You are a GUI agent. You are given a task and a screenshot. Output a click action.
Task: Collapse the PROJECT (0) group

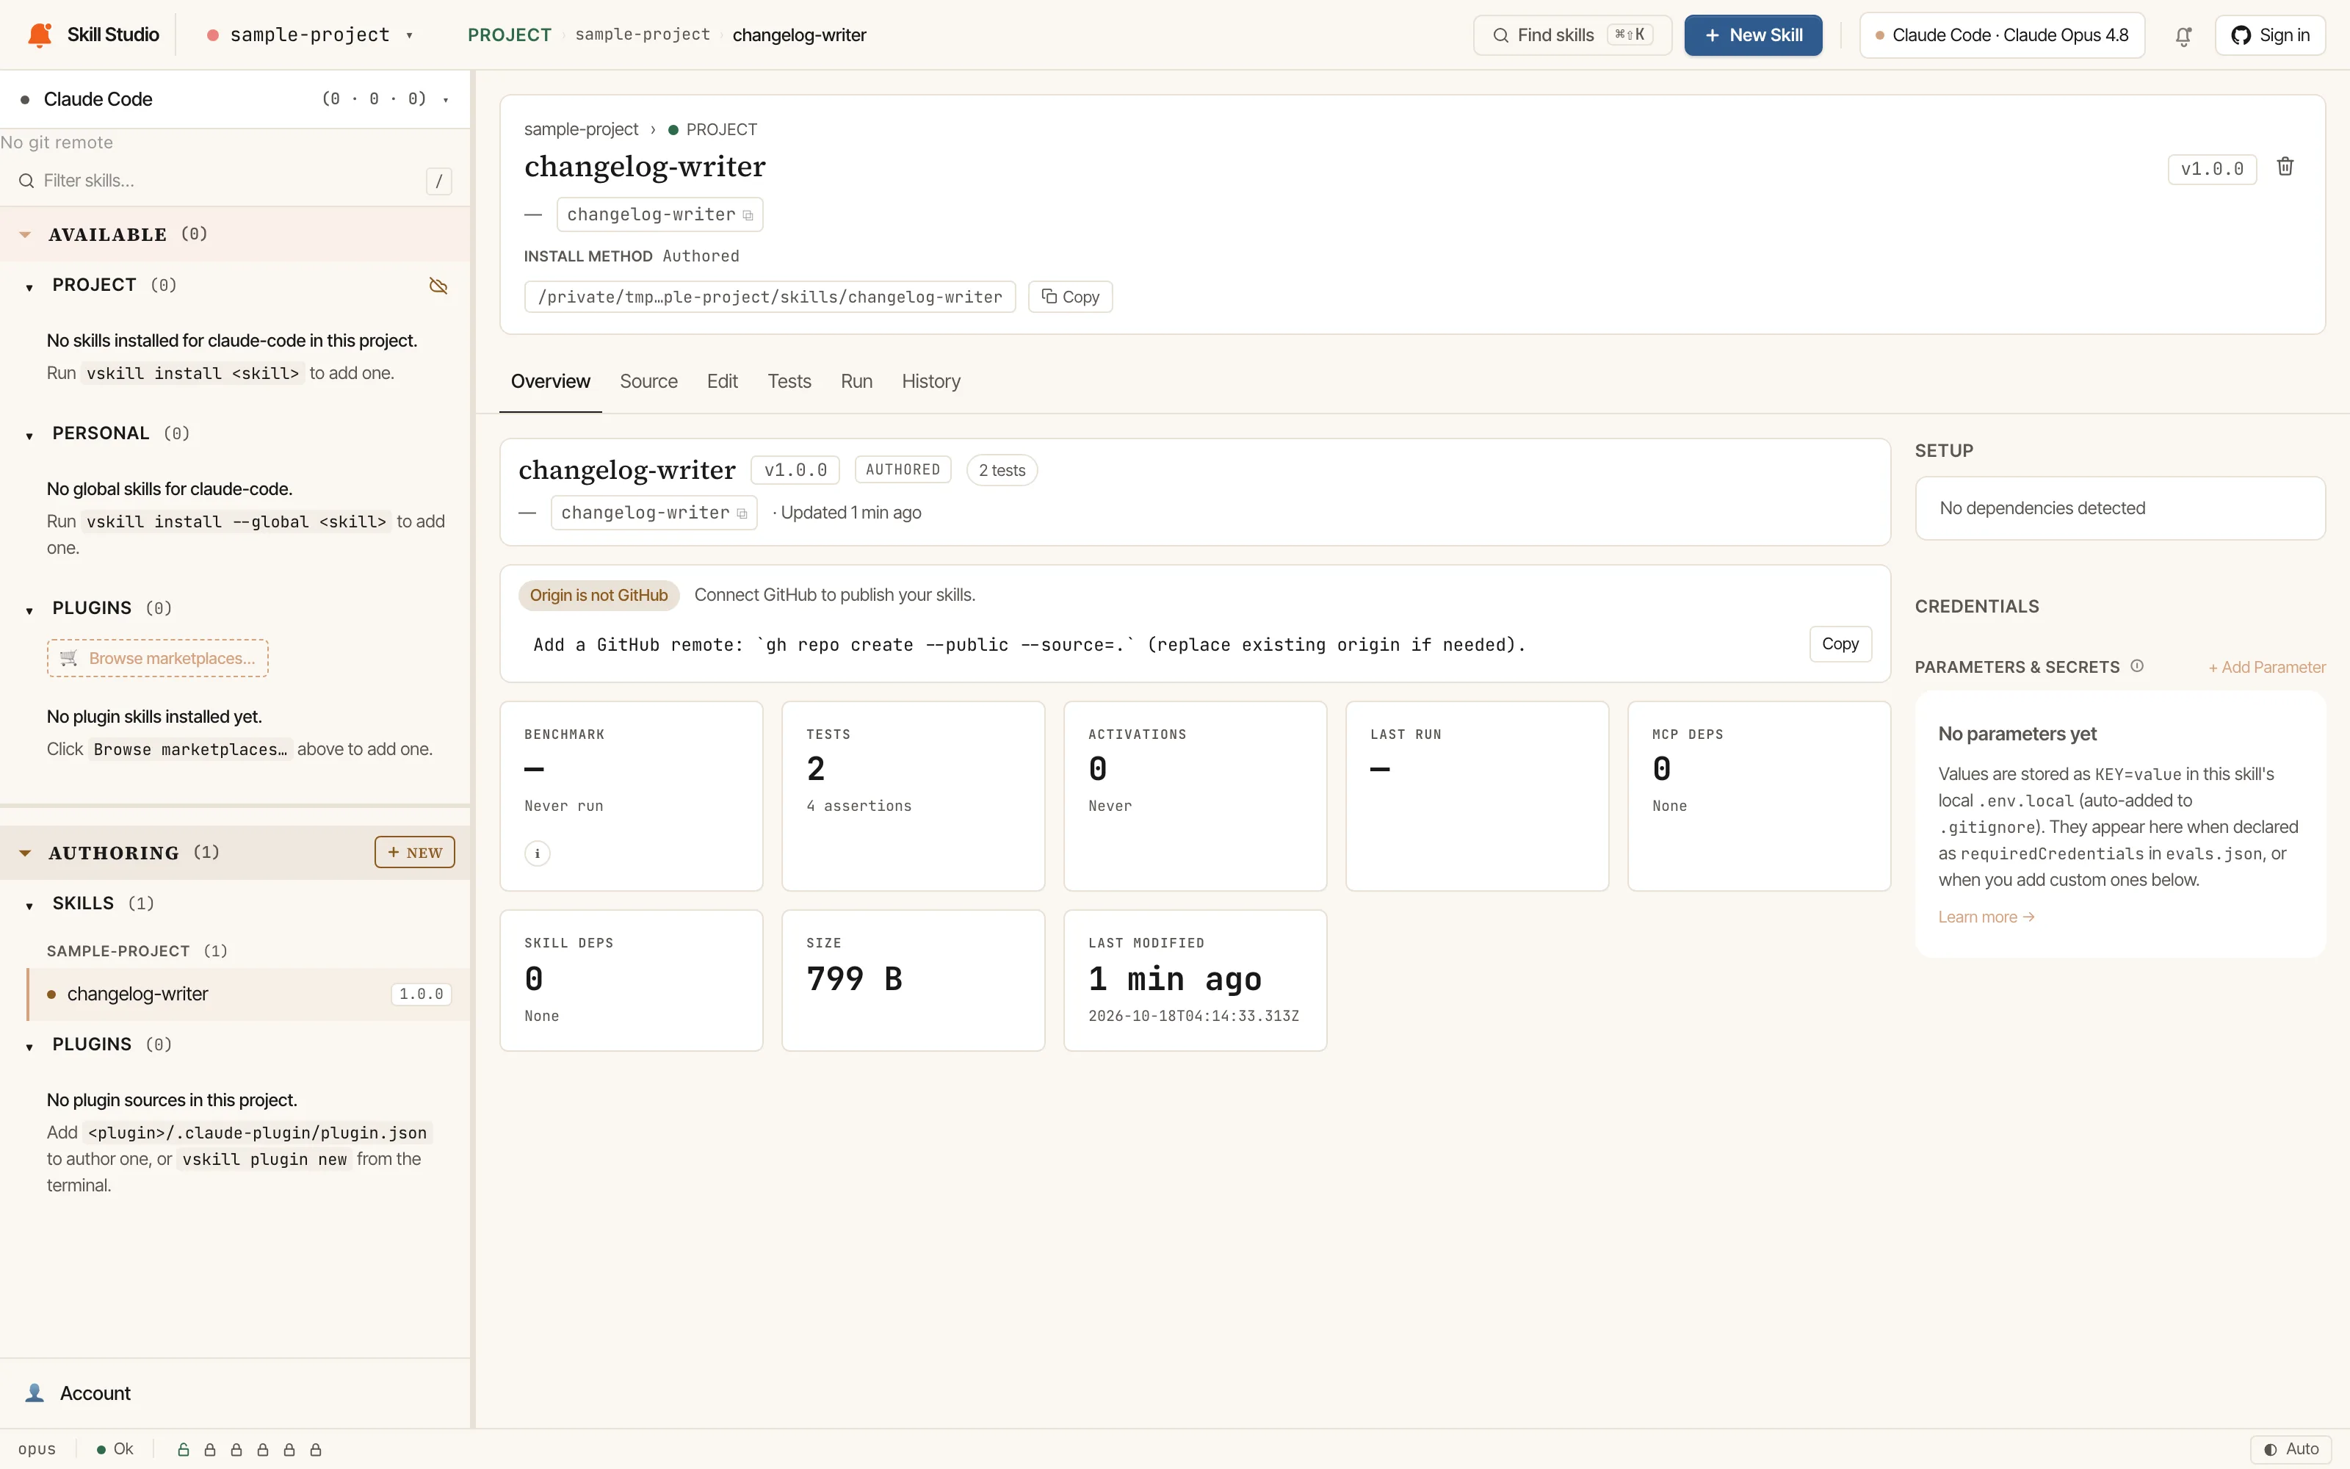29,286
